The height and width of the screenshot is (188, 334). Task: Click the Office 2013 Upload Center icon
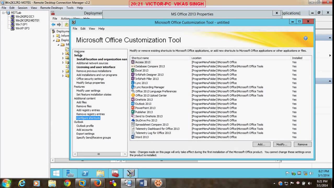click(133, 95)
